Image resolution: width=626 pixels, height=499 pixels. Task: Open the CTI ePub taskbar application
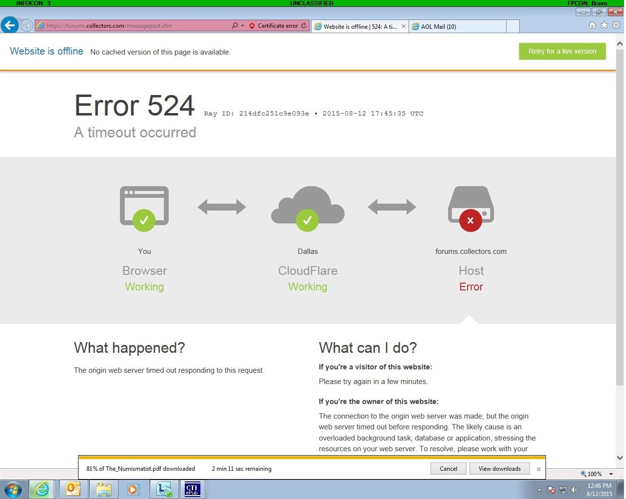coord(192,489)
